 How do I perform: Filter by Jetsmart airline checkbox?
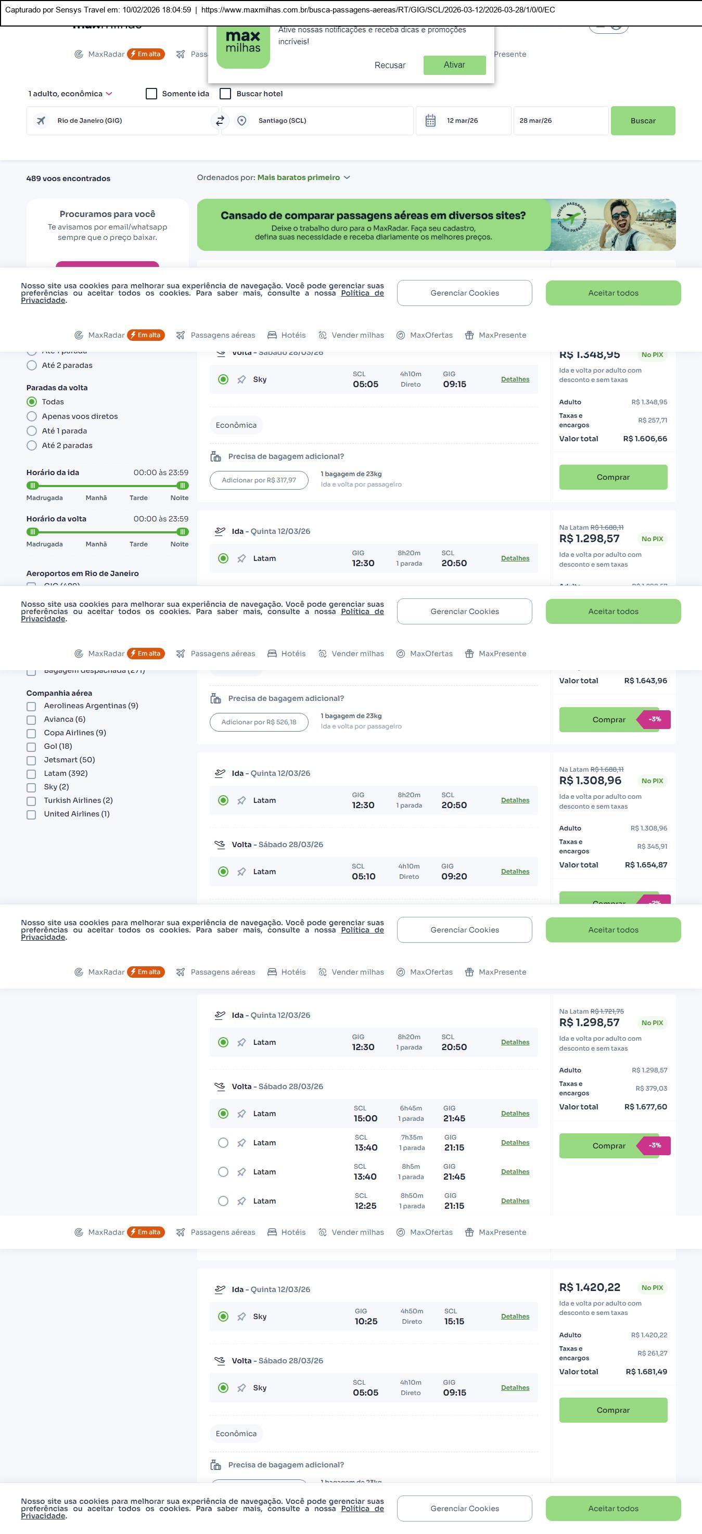point(31,760)
